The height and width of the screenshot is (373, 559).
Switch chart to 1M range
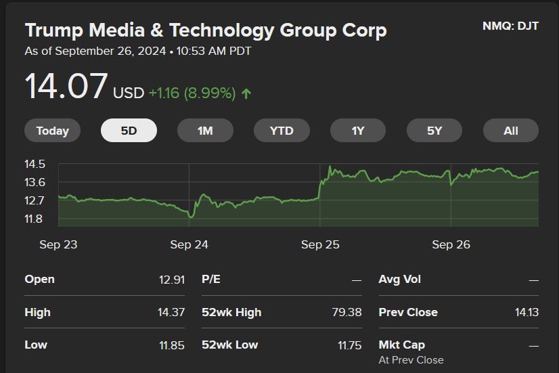pyautogui.click(x=205, y=131)
